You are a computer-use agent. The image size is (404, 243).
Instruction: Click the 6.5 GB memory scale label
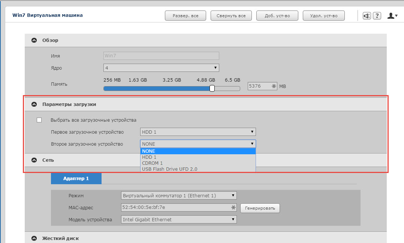point(232,80)
